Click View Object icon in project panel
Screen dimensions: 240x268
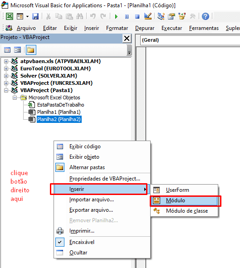(18, 50)
